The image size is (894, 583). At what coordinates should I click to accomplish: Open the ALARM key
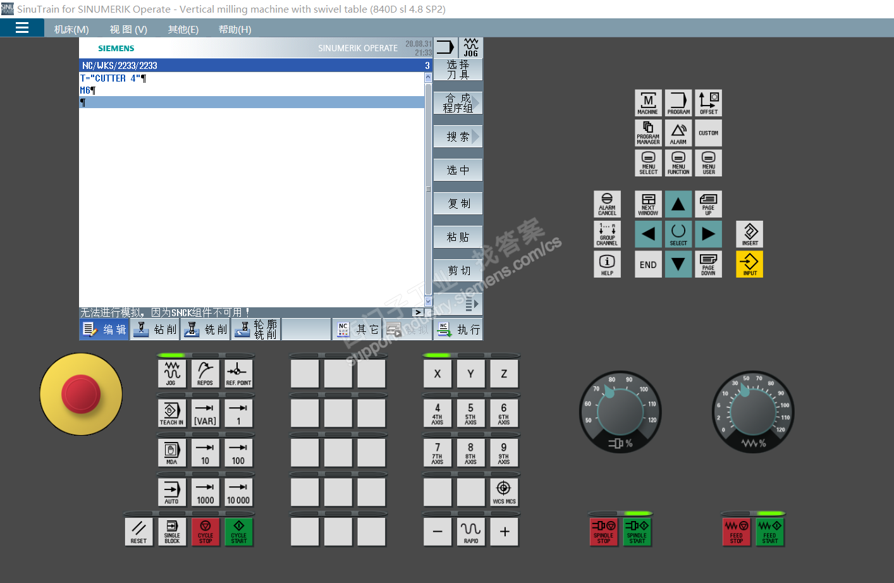(x=678, y=133)
